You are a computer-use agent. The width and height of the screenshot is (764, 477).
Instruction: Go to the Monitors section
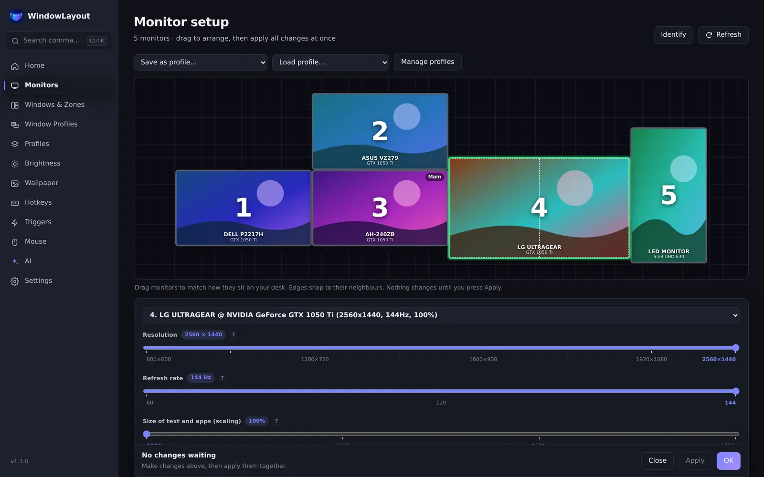[59, 85]
